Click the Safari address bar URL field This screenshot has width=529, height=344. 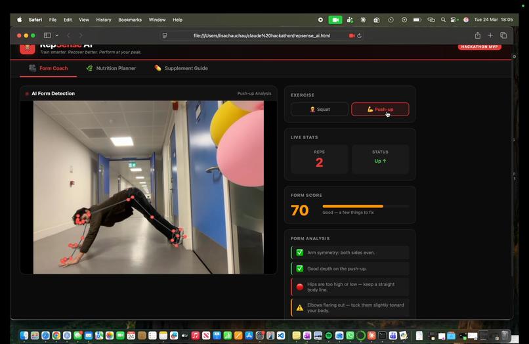tap(262, 35)
